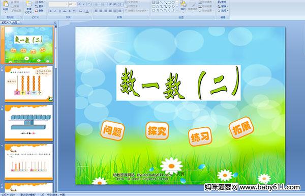Viewport: 305px width, 196px height.
Task: Click the 问题 button on the slide
Action: [x=112, y=130]
